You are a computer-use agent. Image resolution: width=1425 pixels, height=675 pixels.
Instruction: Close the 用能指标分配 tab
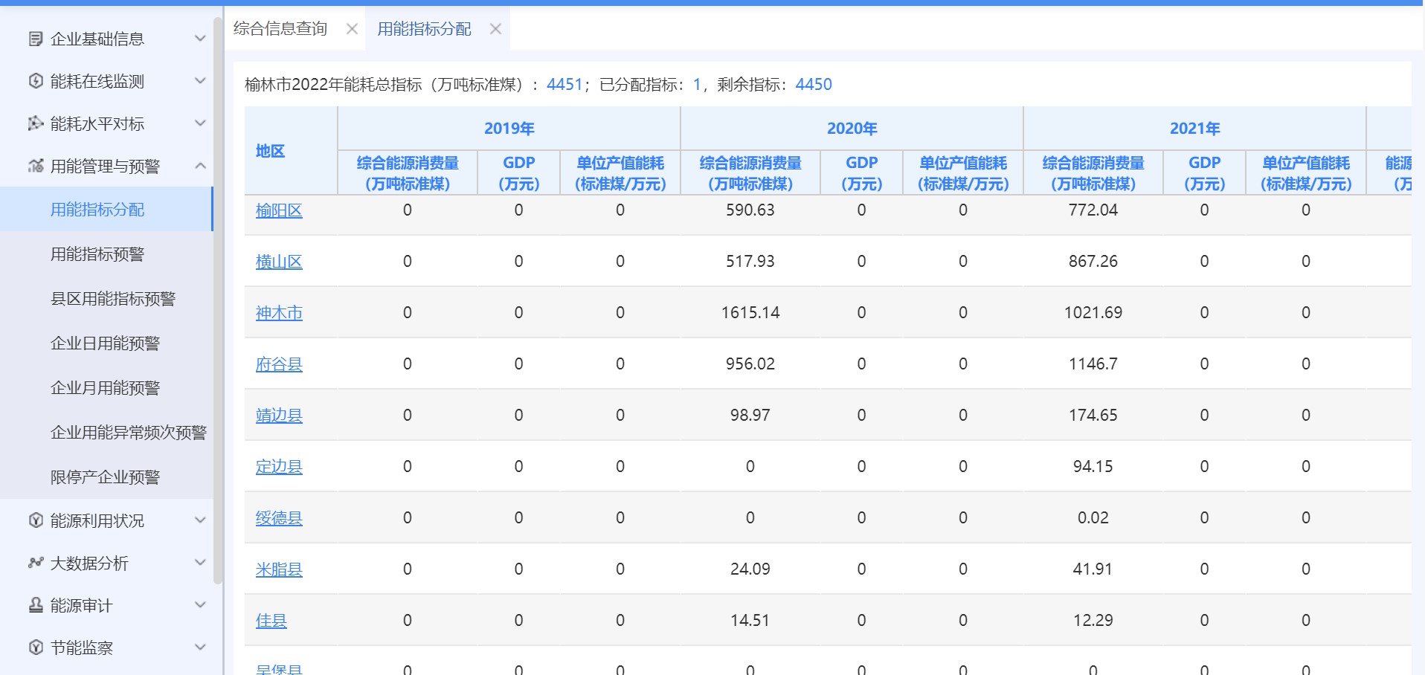[495, 29]
